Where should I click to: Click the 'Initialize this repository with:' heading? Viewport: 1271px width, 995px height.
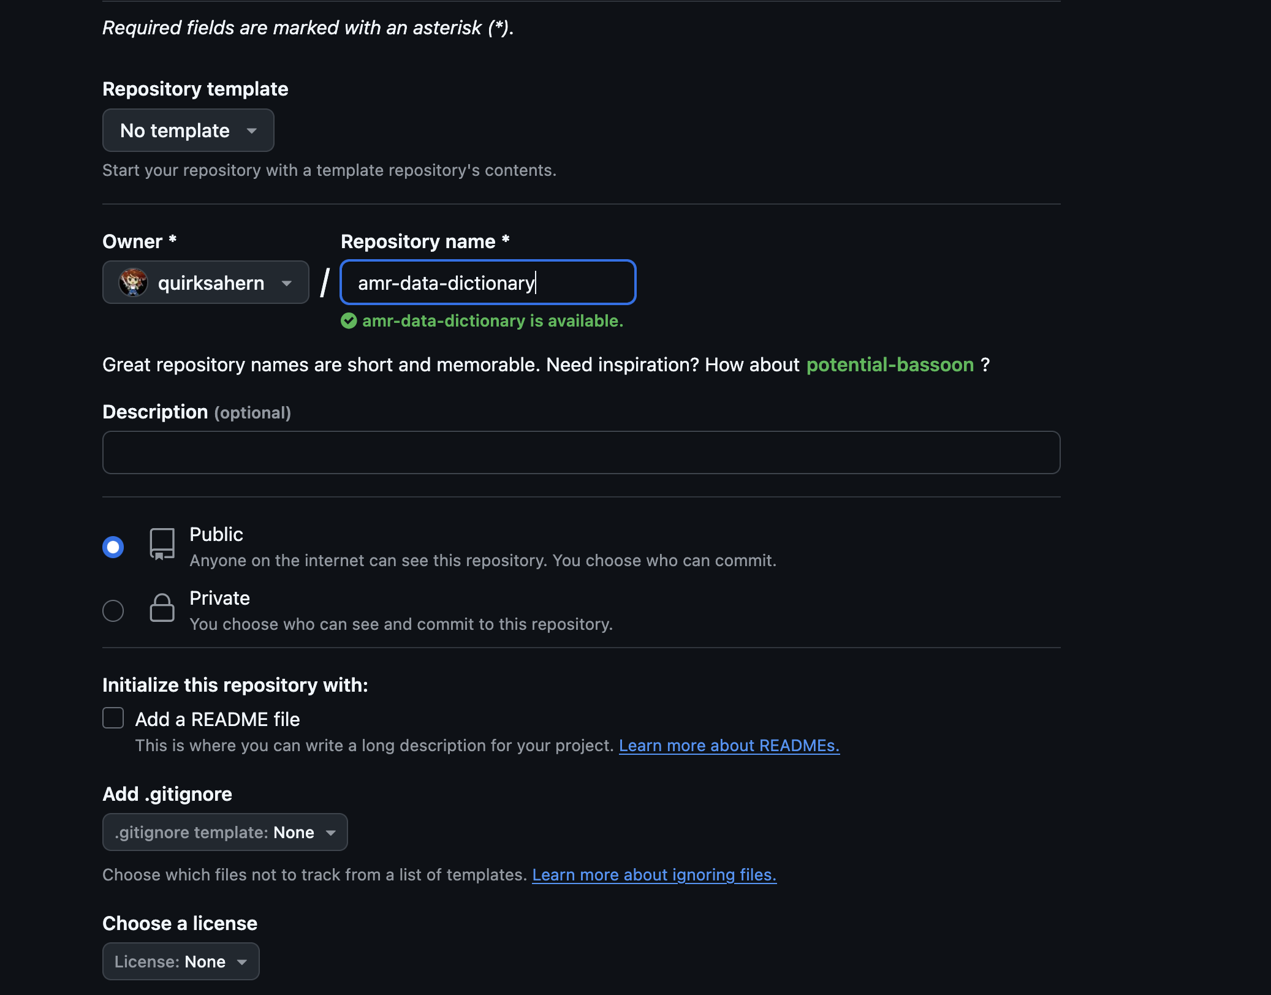[235, 685]
